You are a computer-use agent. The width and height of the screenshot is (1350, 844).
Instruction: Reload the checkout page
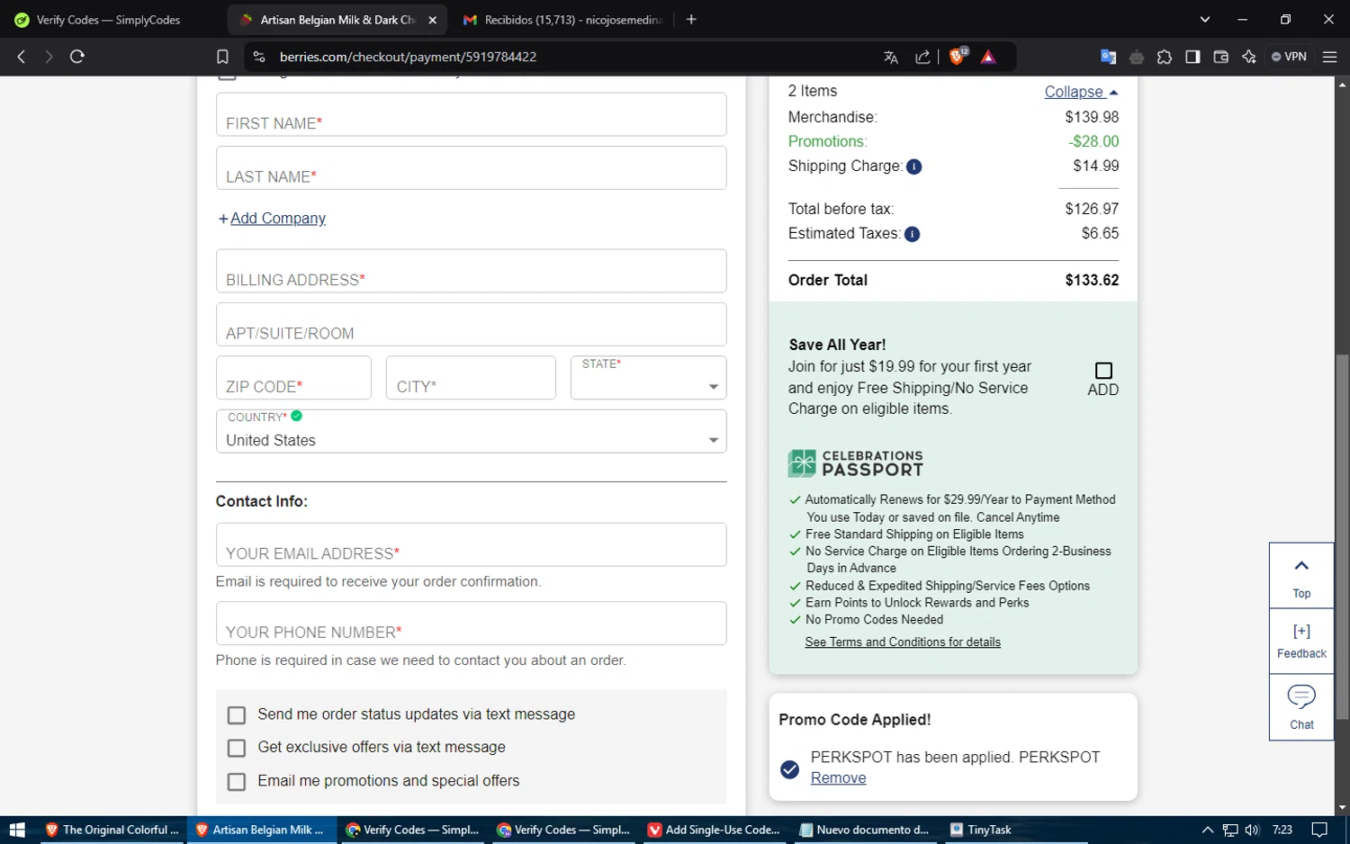pyautogui.click(x=77, y=57)
